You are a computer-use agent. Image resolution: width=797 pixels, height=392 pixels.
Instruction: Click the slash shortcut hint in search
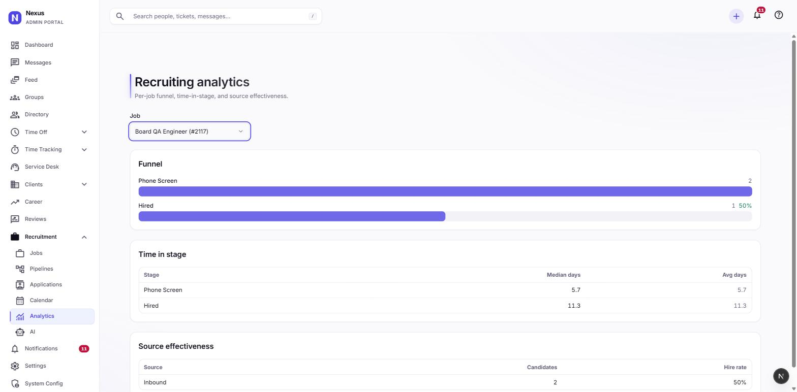click(313, 16)
